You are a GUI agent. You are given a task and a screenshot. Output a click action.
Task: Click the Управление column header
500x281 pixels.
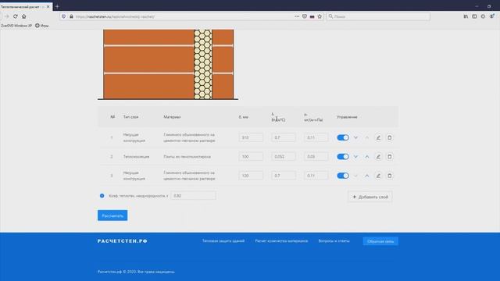347,117
